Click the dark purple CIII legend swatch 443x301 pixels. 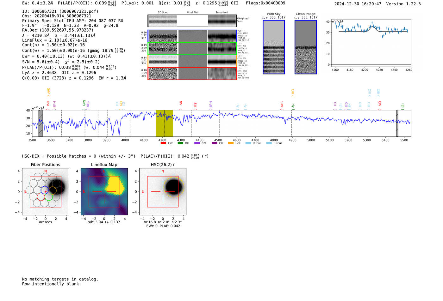[x=214, y=143]
